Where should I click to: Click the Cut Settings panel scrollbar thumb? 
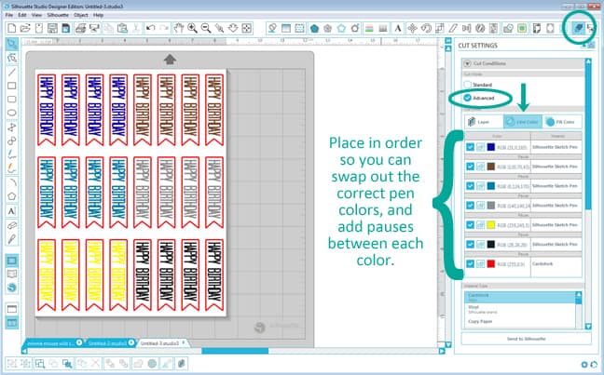click(588, 139)
